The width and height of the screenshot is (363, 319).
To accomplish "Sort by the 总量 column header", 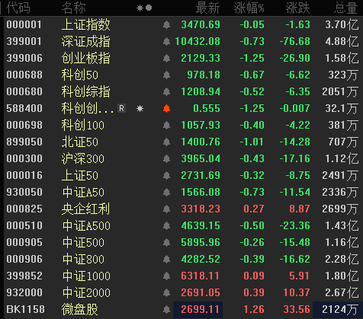I will 345,8.
